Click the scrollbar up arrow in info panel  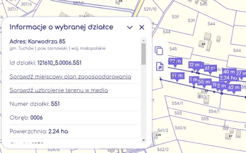144,41
